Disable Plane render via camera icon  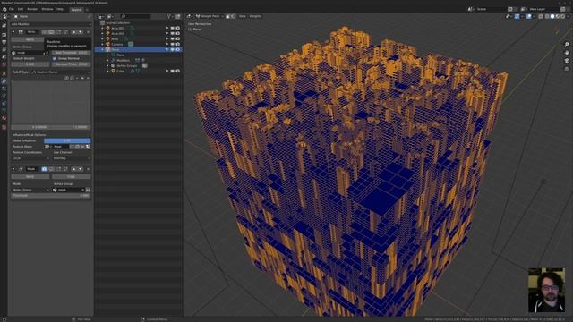point(178,50)
